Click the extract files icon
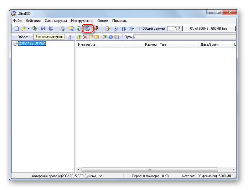This screenshot has height=190, width=248. point(105,37)
